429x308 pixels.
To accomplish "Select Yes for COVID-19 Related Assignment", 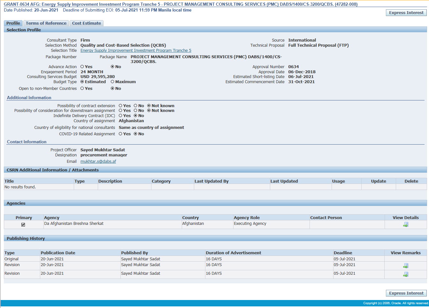I will [x=120, y=134].
